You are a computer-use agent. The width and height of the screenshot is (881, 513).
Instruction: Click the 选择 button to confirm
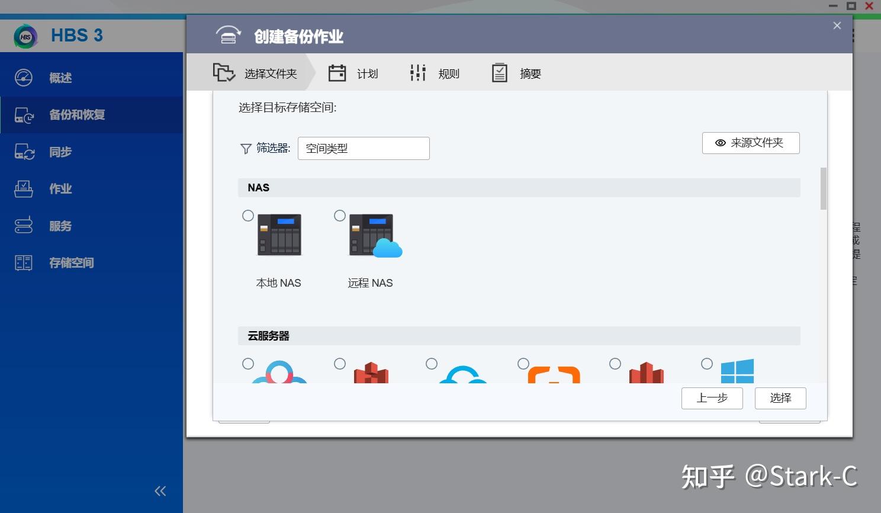point(780,398)
